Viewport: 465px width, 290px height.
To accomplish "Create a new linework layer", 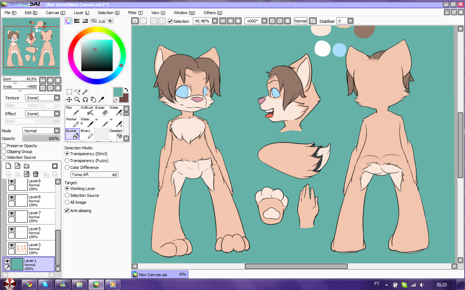I will (17, 166).
